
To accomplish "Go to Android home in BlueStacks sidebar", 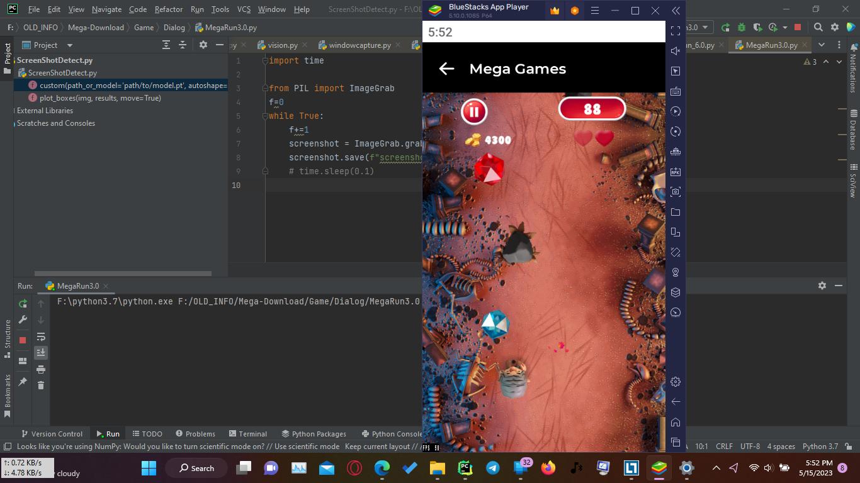I will point(676,422).
